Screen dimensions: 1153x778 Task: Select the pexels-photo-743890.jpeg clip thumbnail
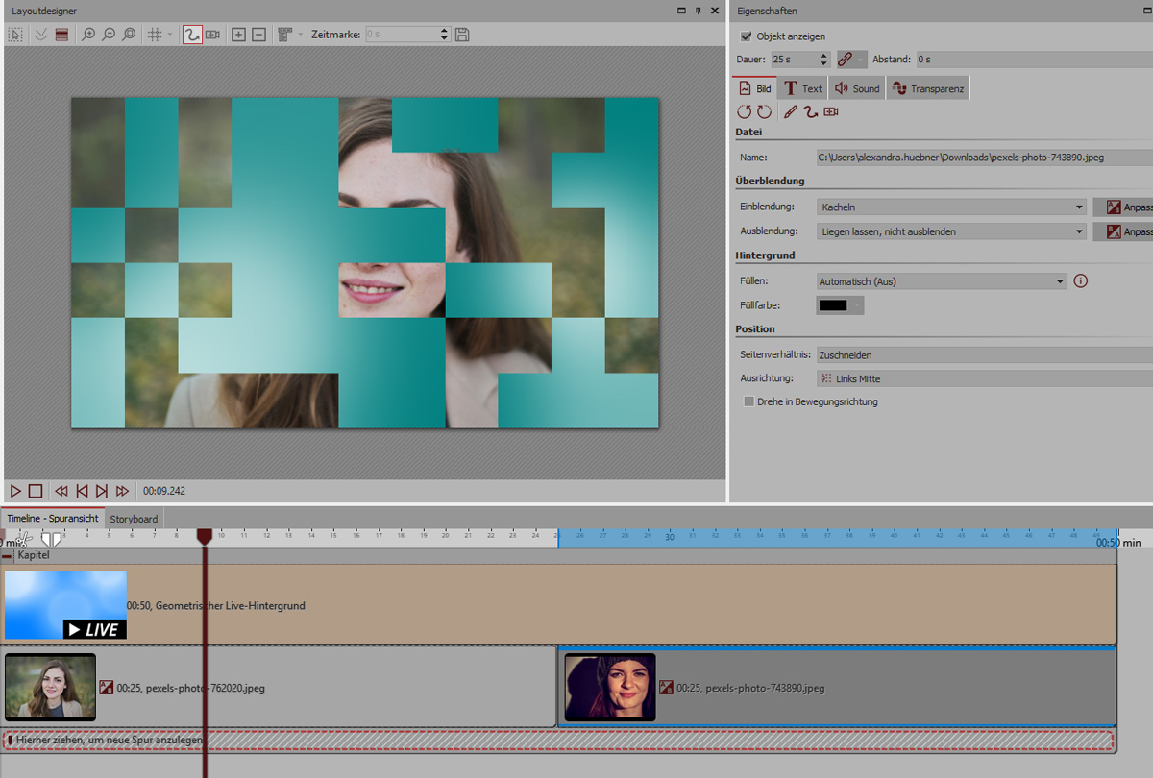pos(610,688)
